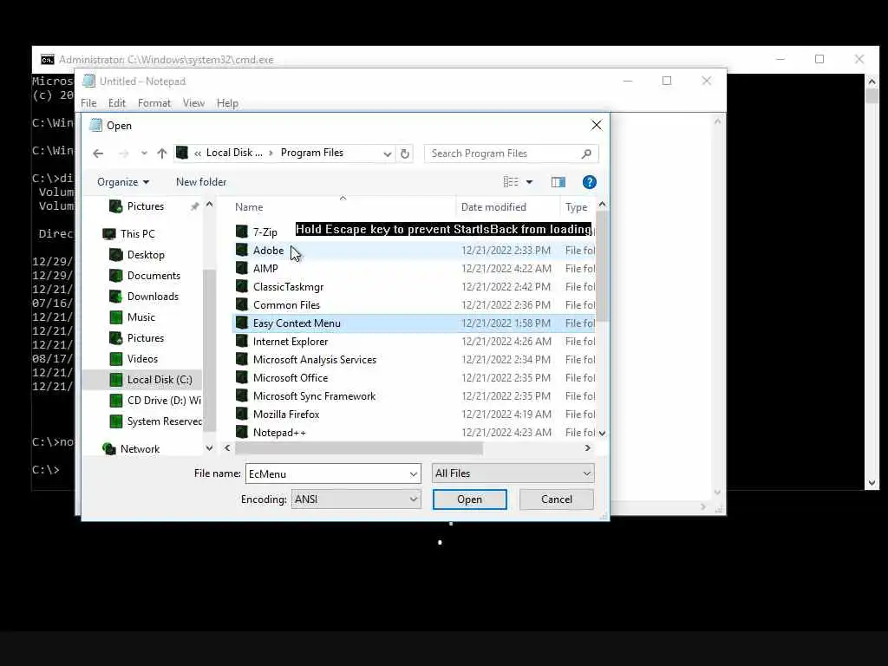This screenshot has height=666, width=888.
Task: Open Desktop in navigation pane
Action: coord(146,255)
